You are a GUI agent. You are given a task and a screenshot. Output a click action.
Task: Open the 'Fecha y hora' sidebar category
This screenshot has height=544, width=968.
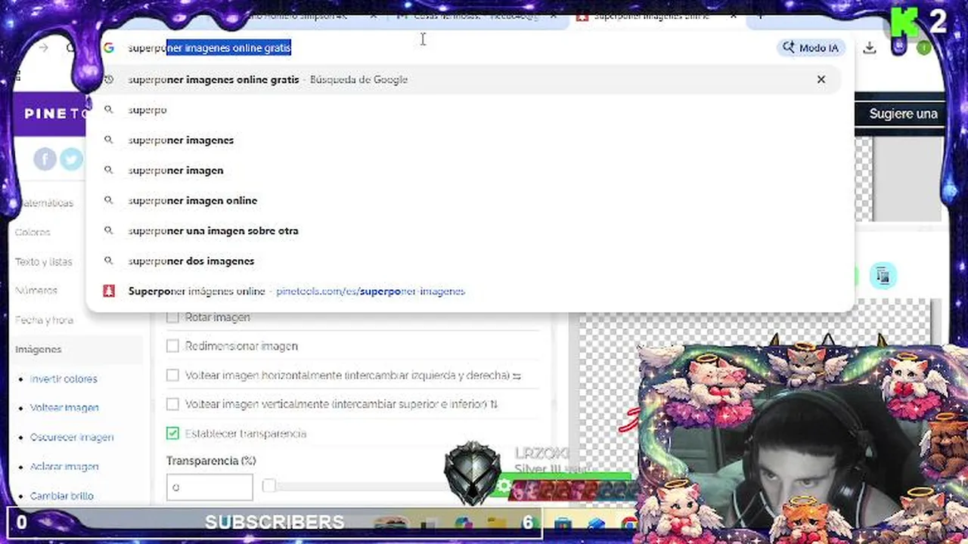click(x=44, y=320)
